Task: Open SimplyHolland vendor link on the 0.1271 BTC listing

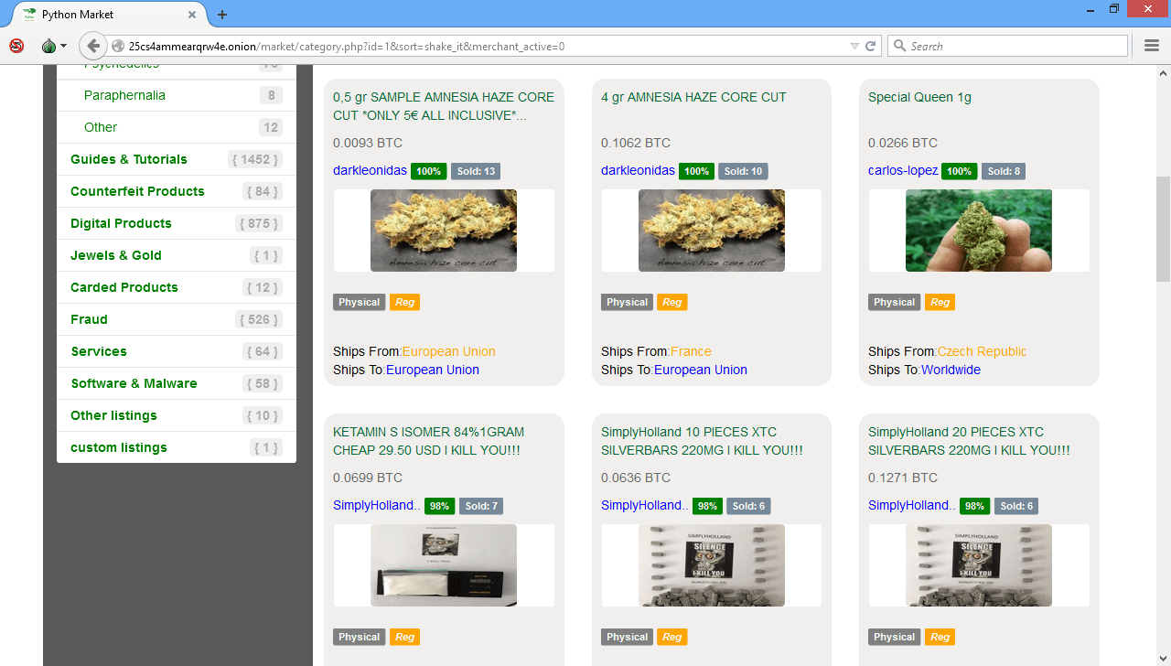Action: pyautogui.click(x=912, y=505)
